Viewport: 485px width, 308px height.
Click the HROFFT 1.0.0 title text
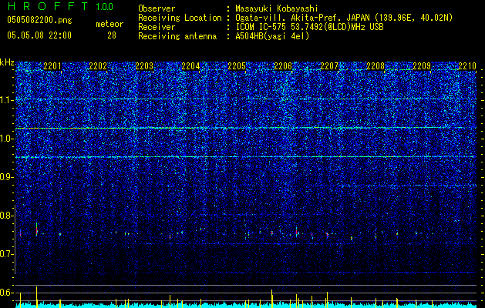click(60, 6)
